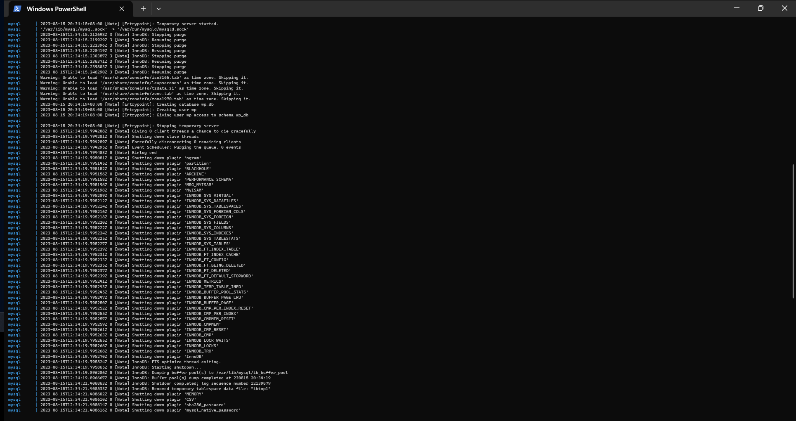Click the "Shutting down plugin 'PERFORMANCE_SCHEMA'" line
This screenshot has height=421, width=796.
point(137,180)
